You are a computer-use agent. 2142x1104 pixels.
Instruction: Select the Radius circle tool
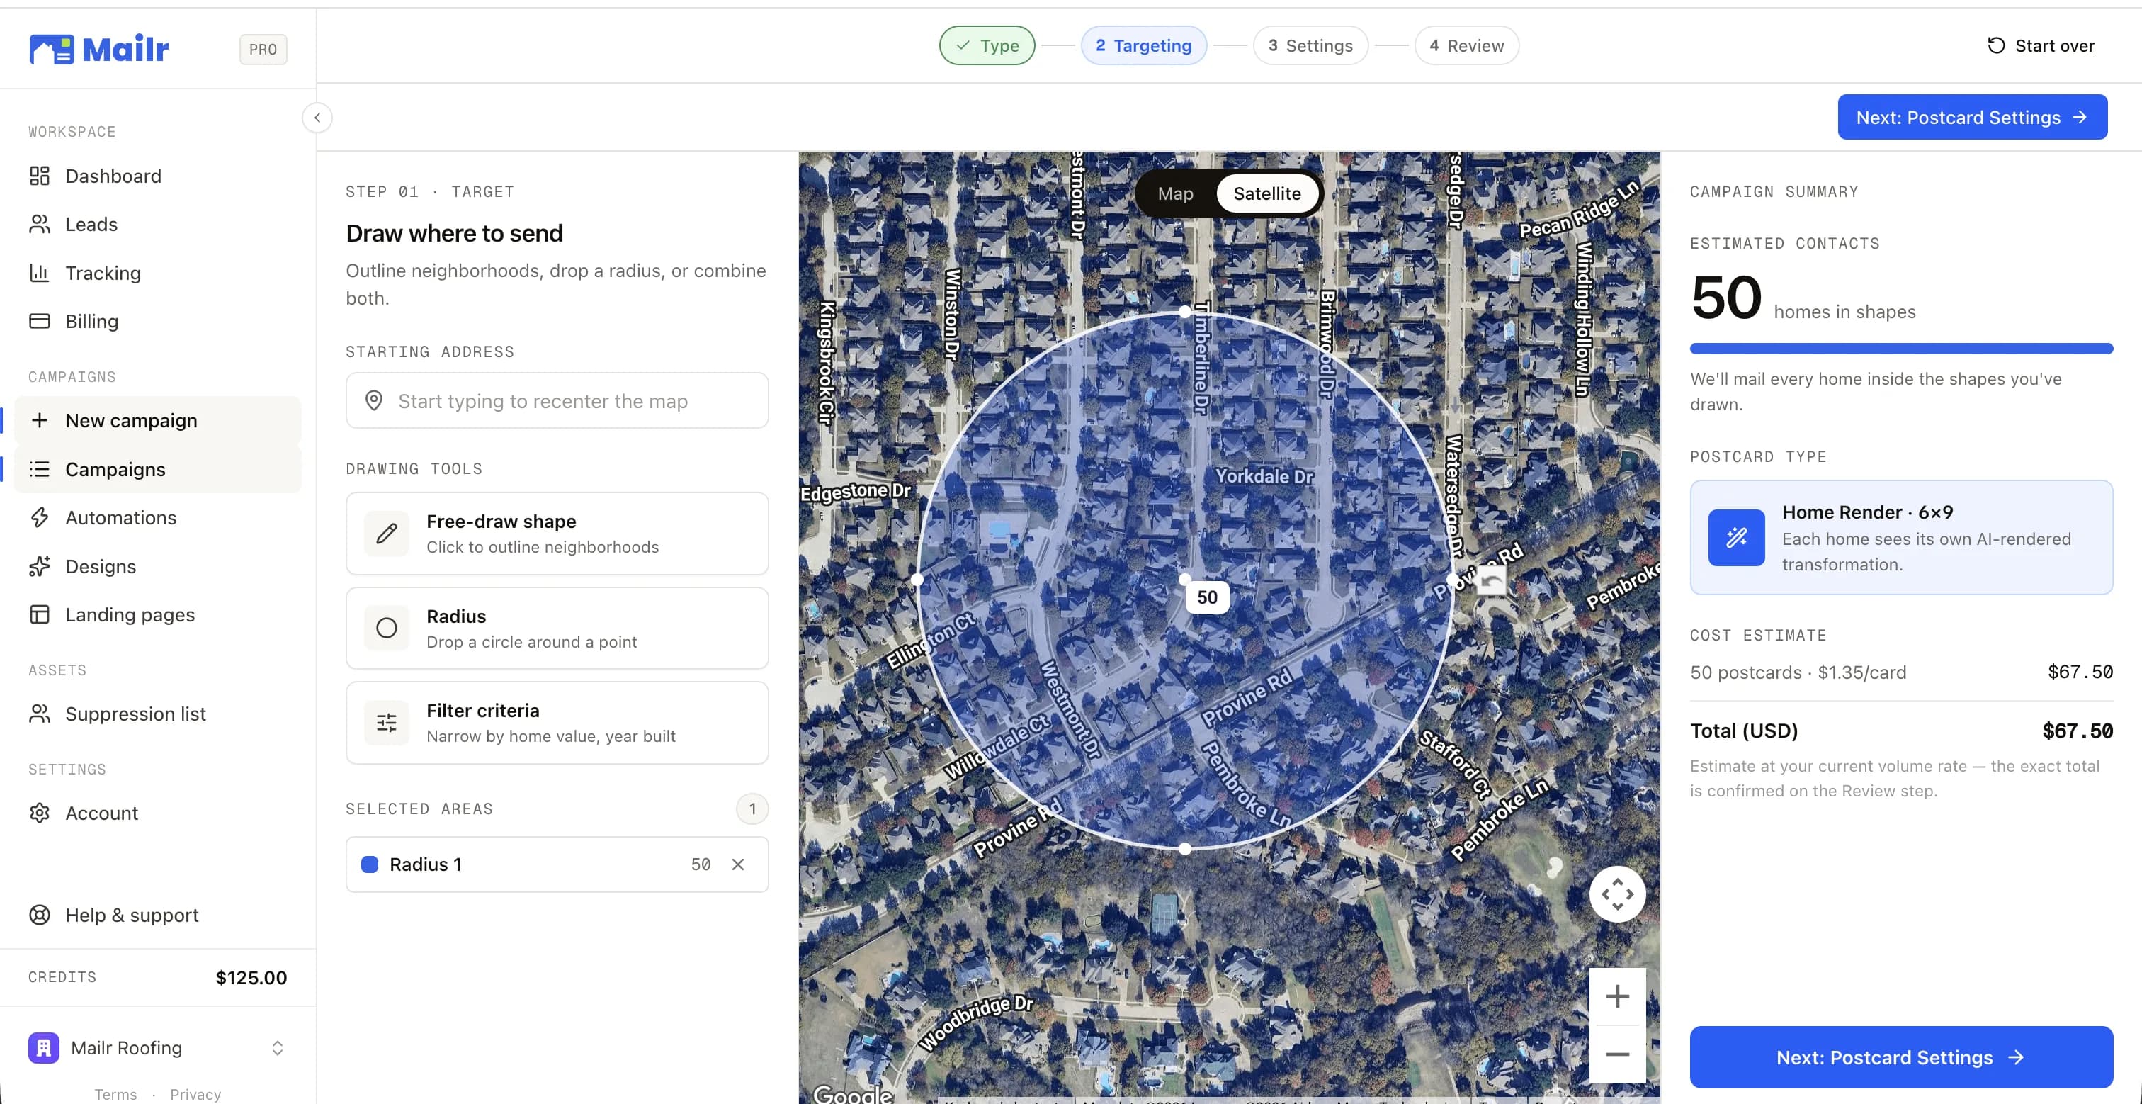point(556,628)
